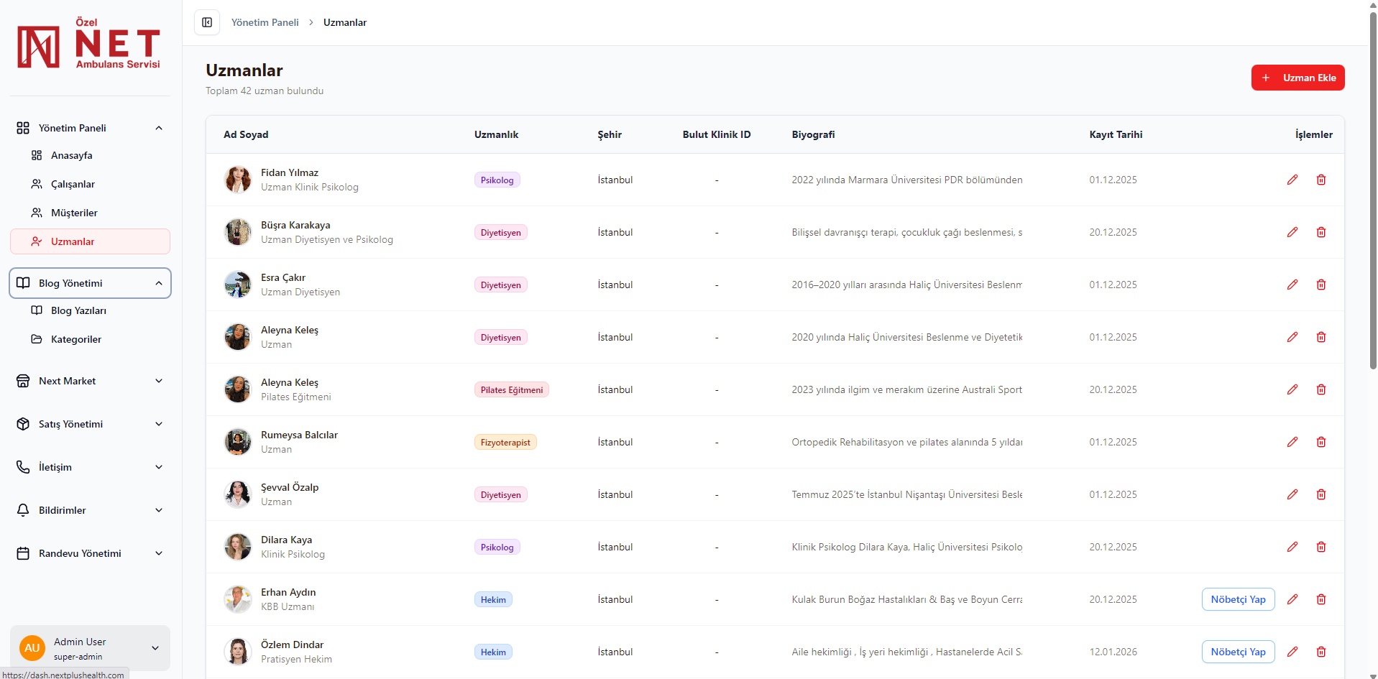Click Yönetim Paneli breadcrumb link
This screenshot has height=679, width=1378.
click(x=265, y=22)
